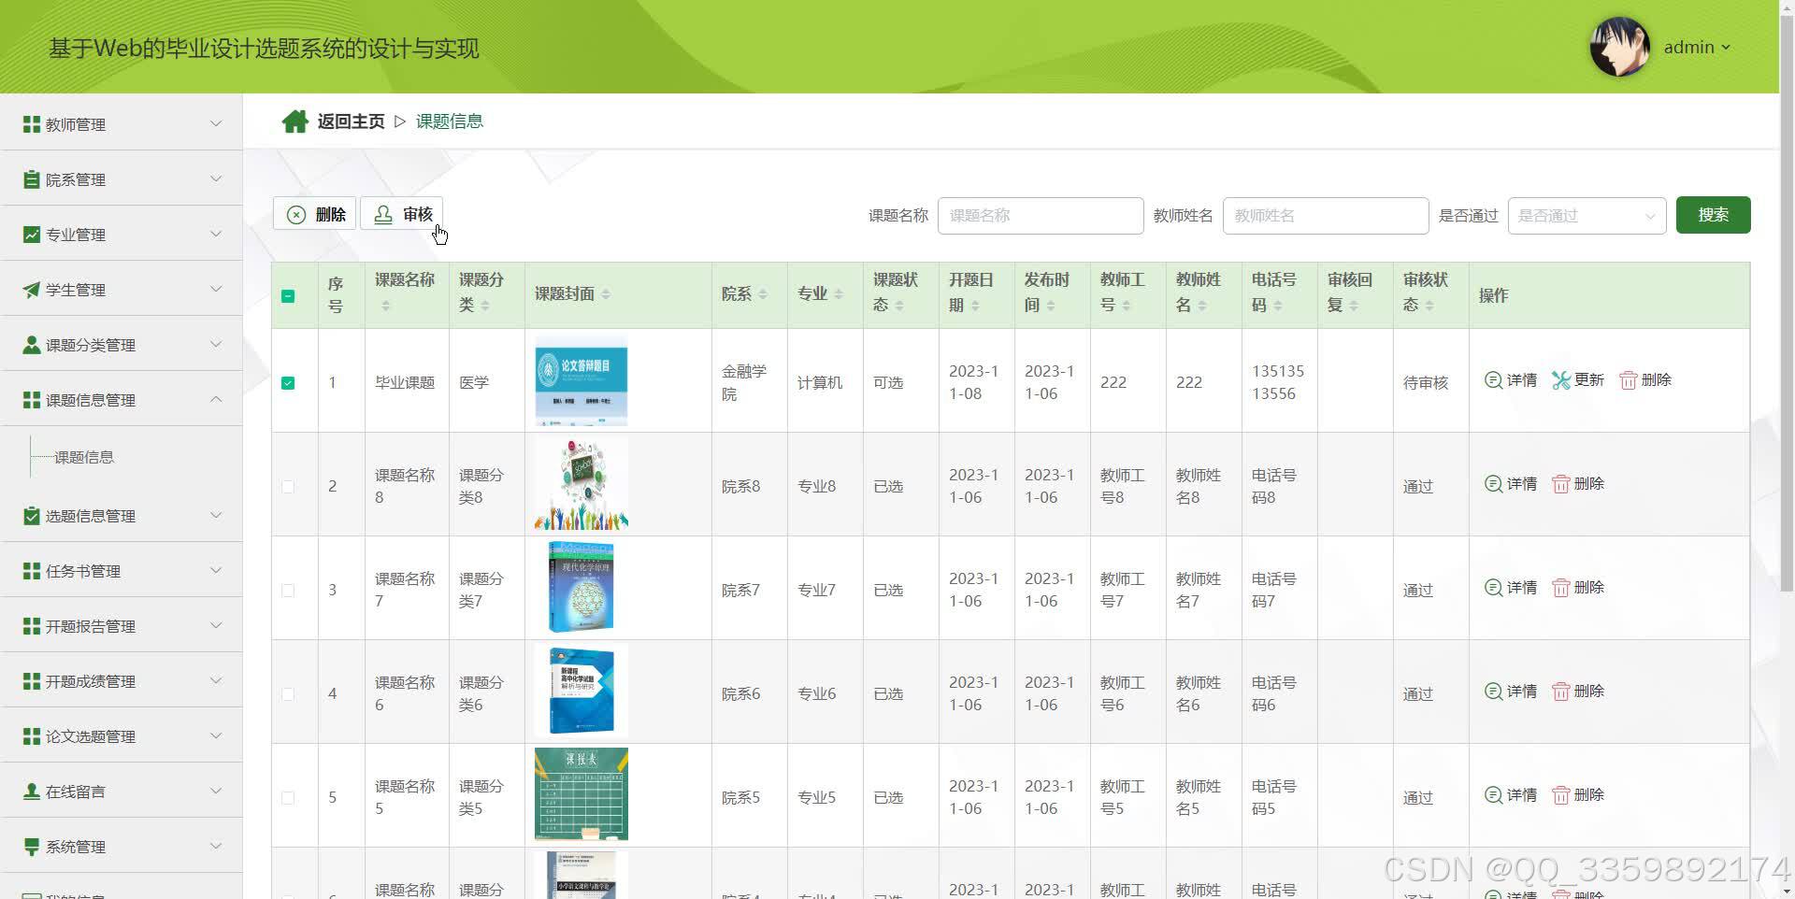Screen dimensions: 1795x899
Task: Expand 选题信息管理 chevron
Action: [216, 516]
